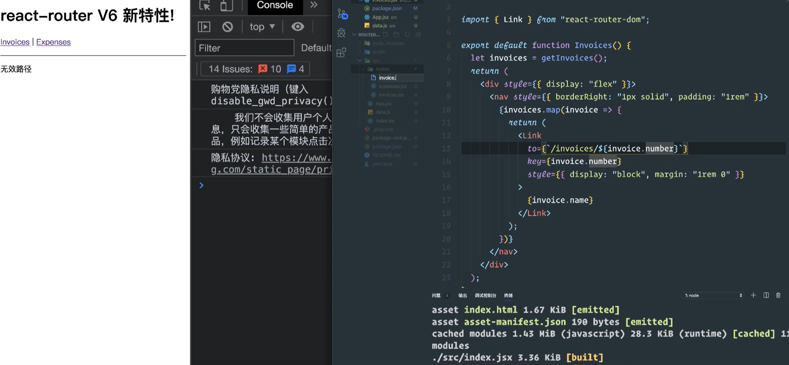Show more DevTools tabs with double chevron
This screenshot has height=365, width=789.
pyautogui.click(x=314, y=5)
